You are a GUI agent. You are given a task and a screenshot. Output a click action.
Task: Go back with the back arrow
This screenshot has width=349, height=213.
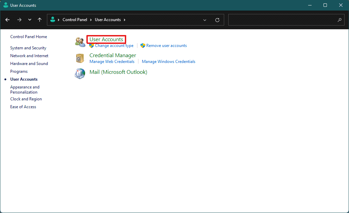[x=7, y=20]
